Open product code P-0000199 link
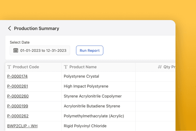 (x=18, y=106)
